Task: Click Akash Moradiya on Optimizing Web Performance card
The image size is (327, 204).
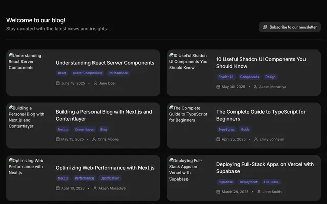Action: pos(112,188)
